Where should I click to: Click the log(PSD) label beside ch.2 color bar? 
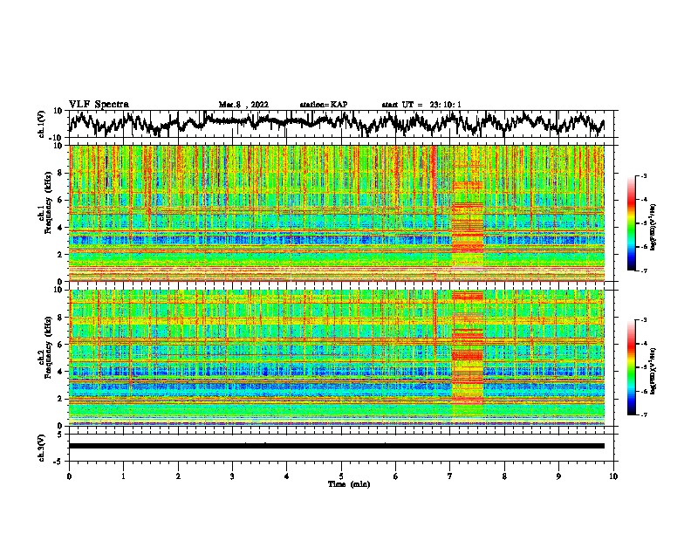tap(653, 371)
